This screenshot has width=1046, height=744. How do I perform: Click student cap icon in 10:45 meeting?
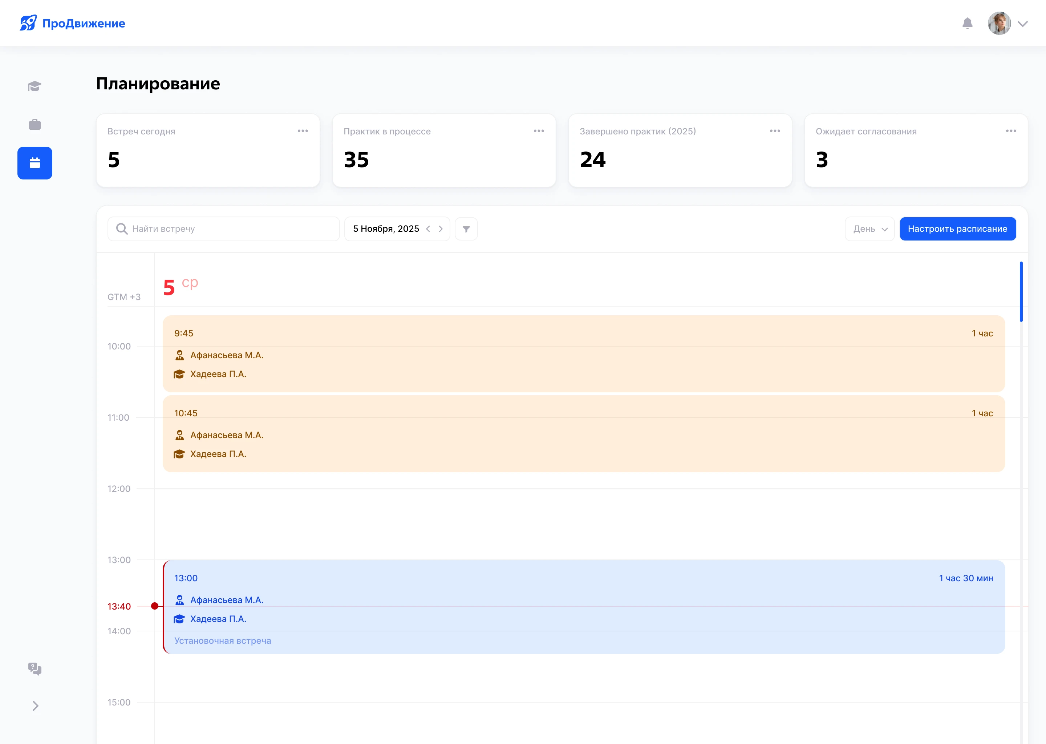point(179,454)
